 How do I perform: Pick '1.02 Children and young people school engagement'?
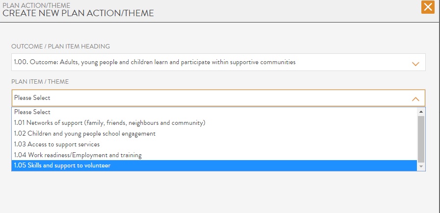[x=85, y=134]
